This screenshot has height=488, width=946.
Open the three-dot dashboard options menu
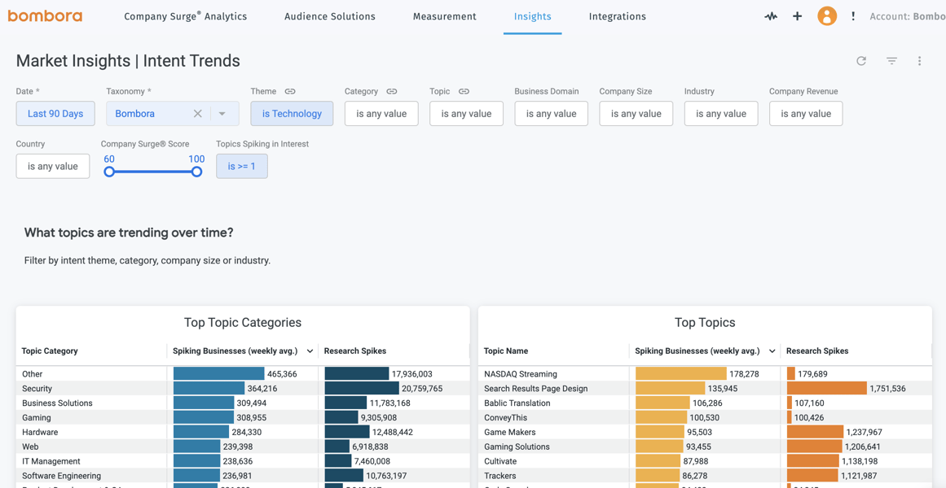pos(919,61)
